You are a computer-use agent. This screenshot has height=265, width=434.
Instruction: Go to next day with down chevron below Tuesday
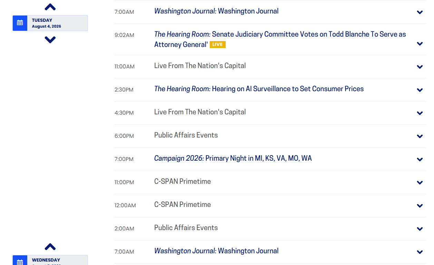[50, 40]
